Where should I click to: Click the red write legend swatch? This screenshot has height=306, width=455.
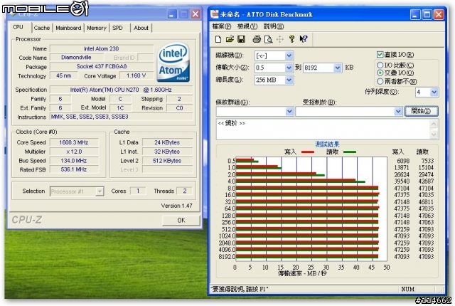pos(308,152)
